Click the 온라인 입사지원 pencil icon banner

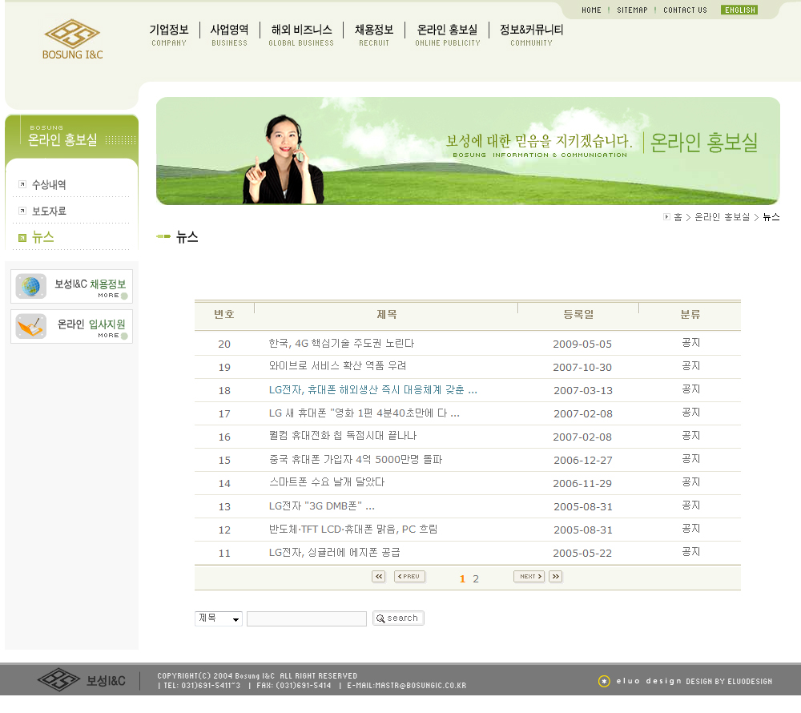pyautogui.click(x=30, y=326)
